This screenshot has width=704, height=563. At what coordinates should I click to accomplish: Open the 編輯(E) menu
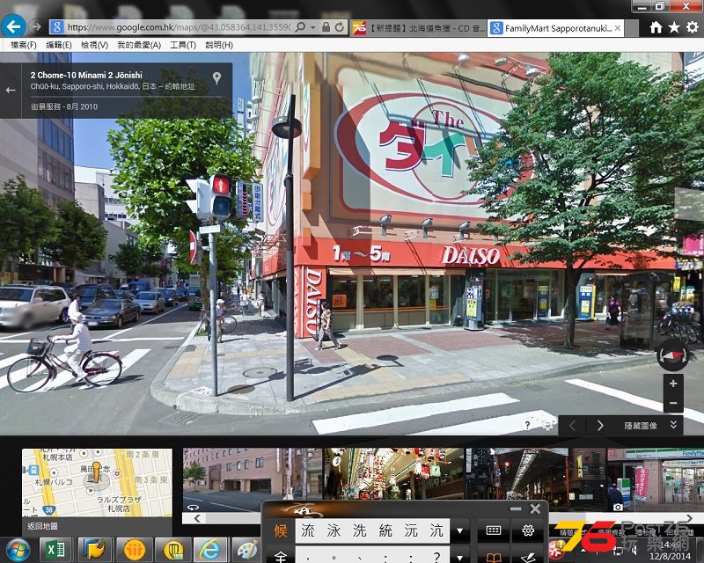click(59, 45)
